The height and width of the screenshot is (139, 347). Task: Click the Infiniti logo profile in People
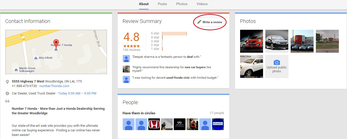180,124
